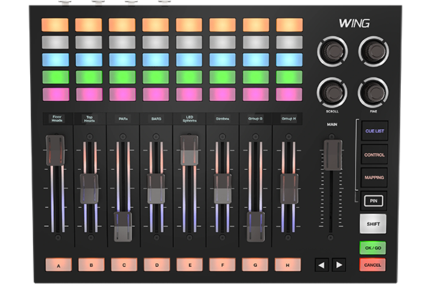The width and height of the screenshot is (431, 287).
Task: Tap the white pad in the Floor Heads column
Action: (55, 42)
